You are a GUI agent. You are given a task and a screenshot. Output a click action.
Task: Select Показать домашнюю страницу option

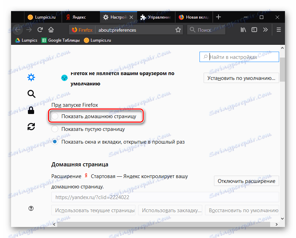point(55,116)
